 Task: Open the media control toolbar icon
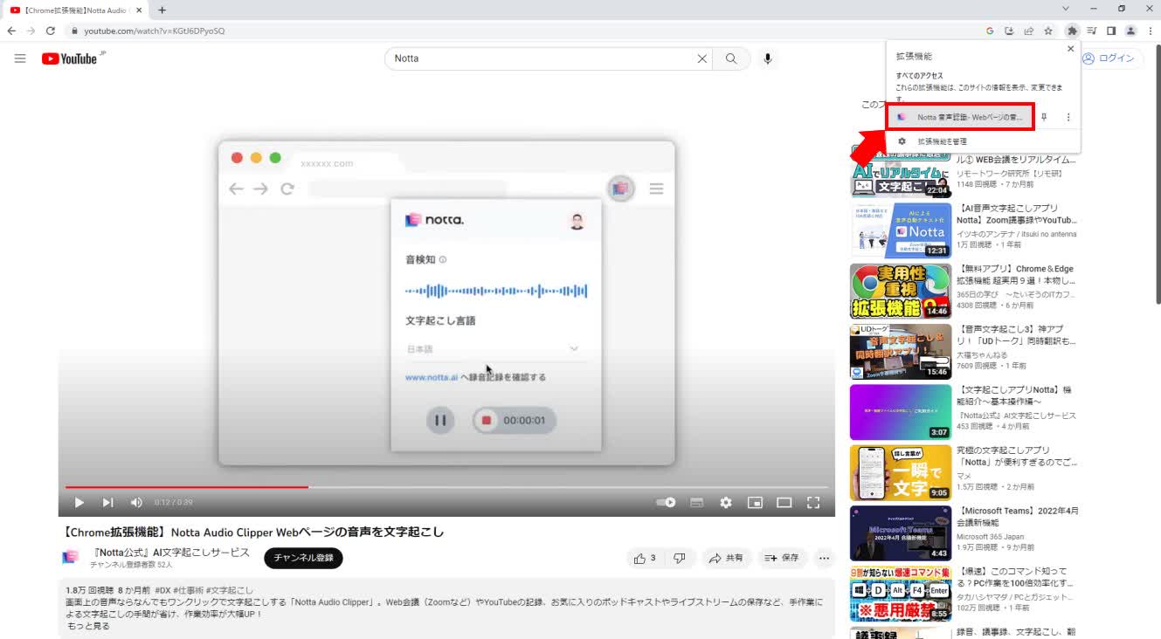(1092, 31)
